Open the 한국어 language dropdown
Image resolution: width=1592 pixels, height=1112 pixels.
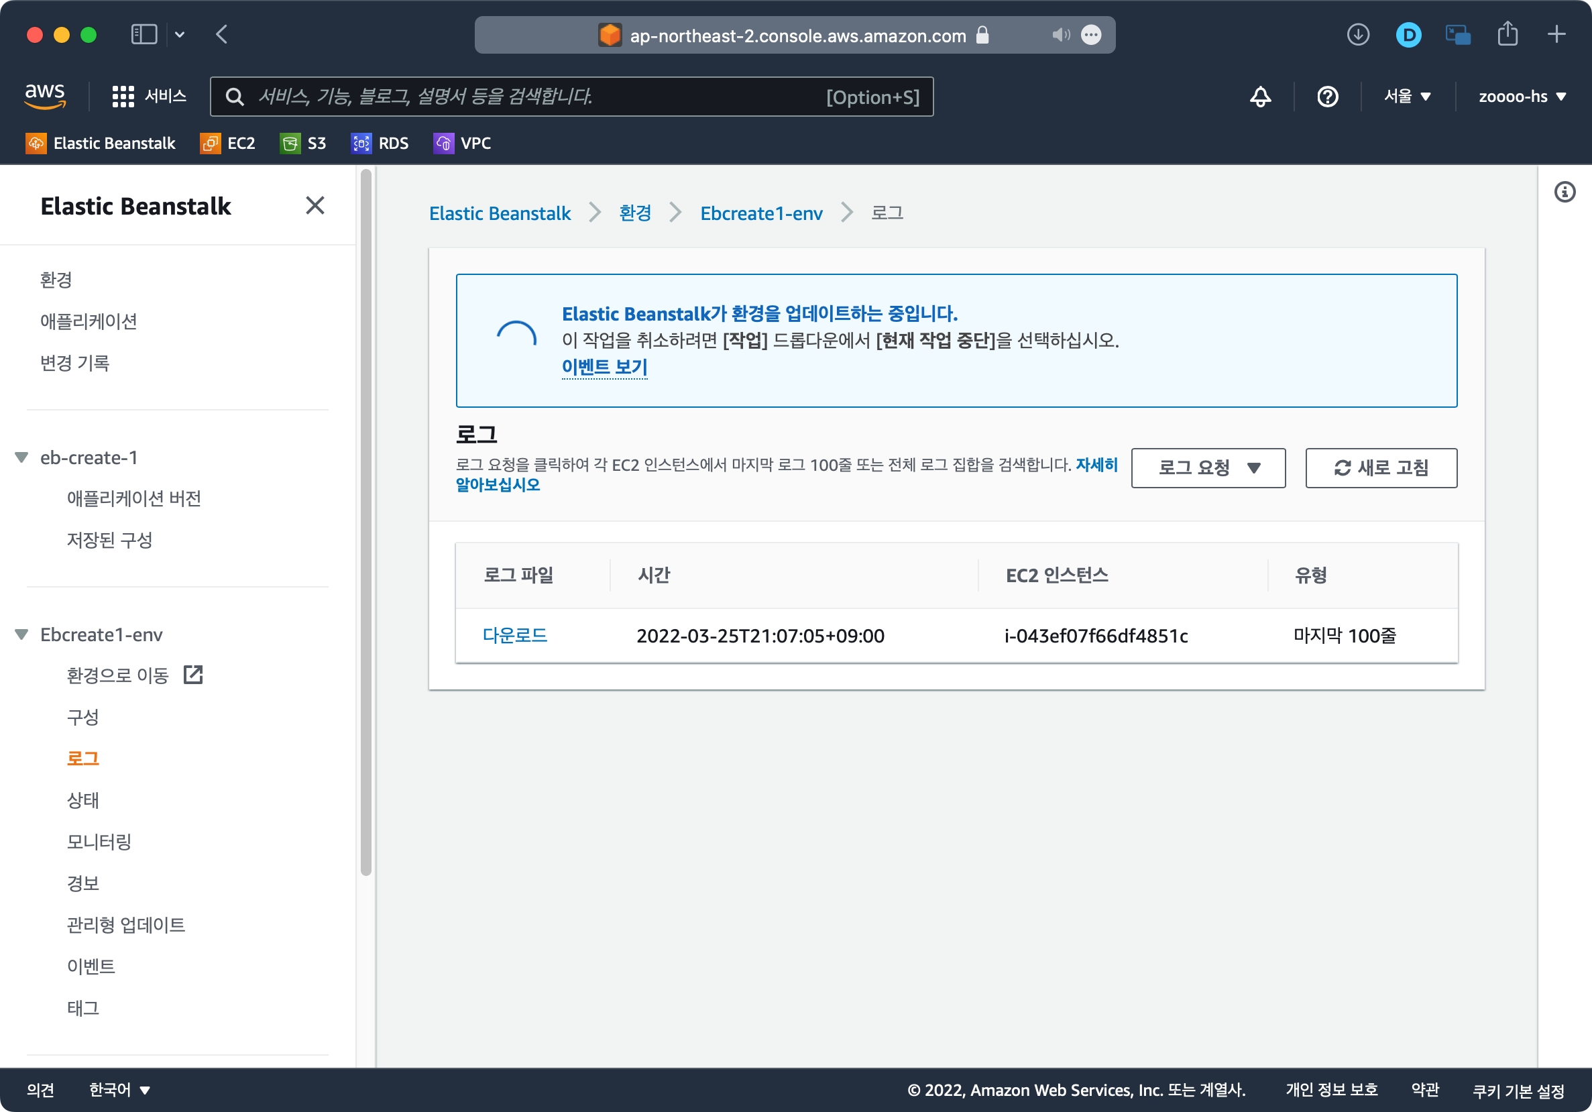[120, 1090]
